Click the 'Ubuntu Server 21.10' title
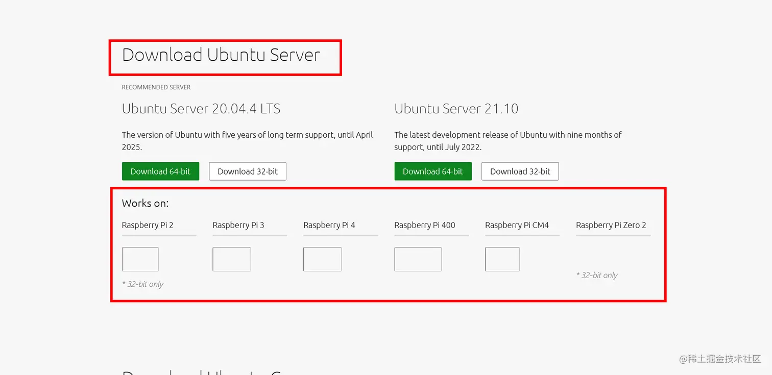 click(456, 109)
